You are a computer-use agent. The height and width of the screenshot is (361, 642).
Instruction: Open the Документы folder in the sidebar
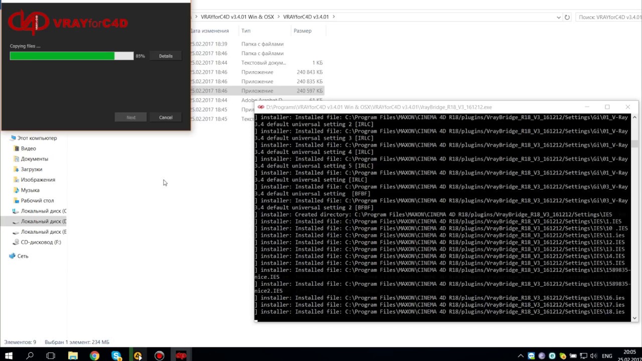point(35,159)
